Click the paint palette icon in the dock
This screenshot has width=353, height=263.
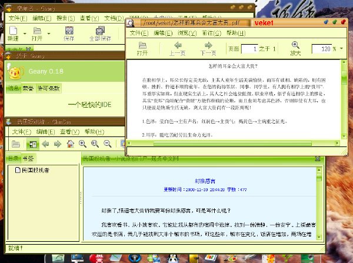click(x=230, y=259)
